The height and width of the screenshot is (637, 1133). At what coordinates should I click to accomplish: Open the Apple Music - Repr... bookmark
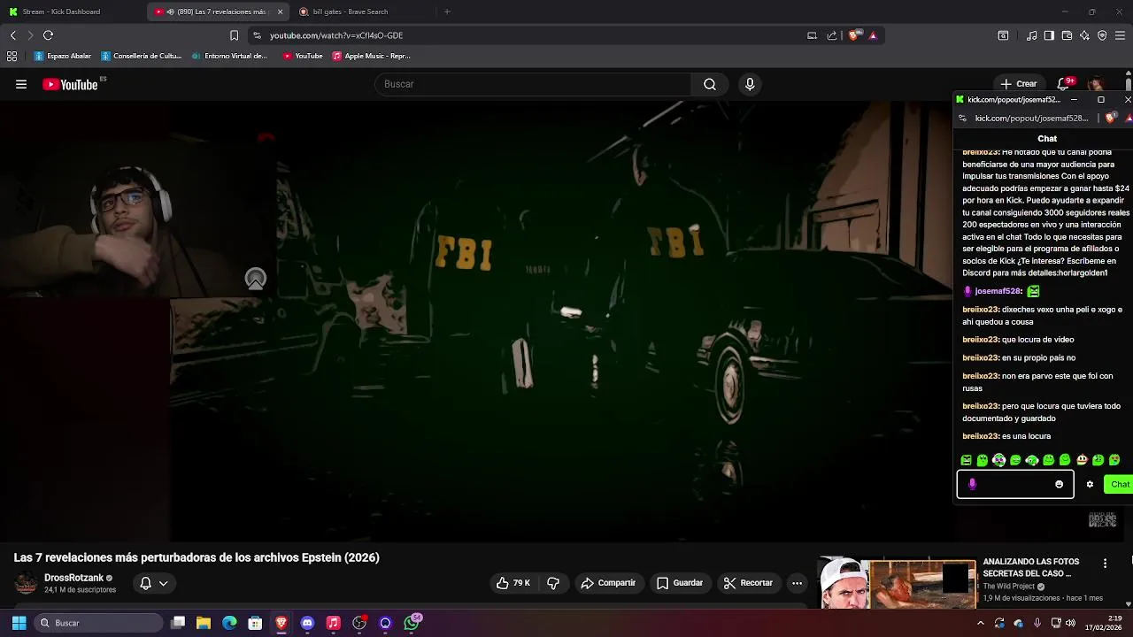(x=372, y=56)
